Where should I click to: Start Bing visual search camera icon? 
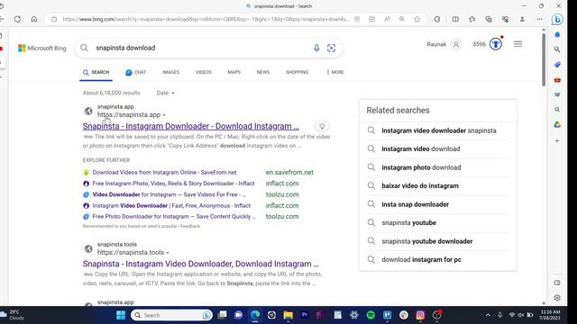coord(331,48)
